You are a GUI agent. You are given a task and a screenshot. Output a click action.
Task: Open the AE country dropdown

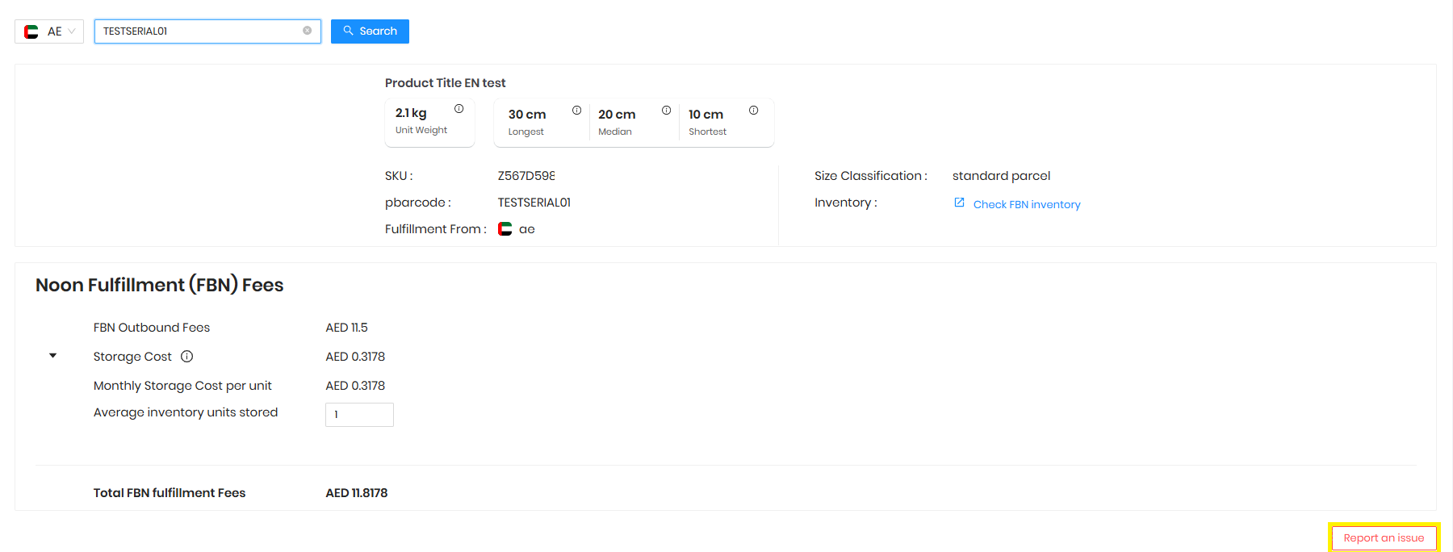click(49, 31)
